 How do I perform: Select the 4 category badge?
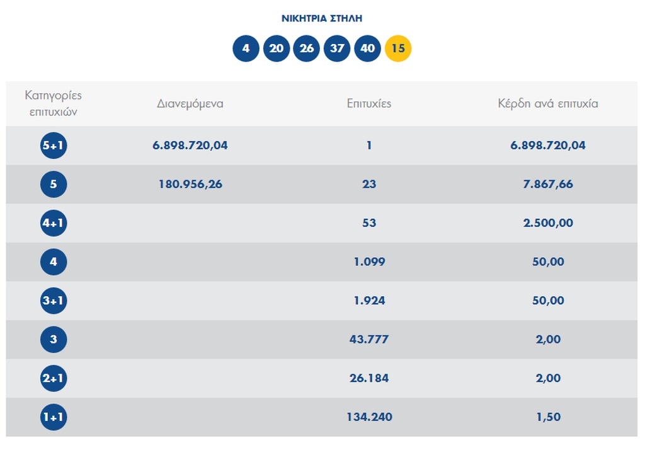[x=54, y=262]
